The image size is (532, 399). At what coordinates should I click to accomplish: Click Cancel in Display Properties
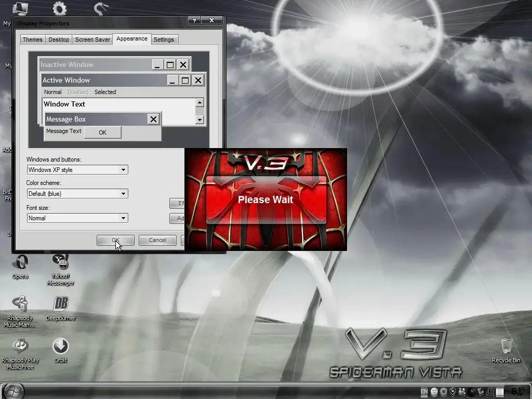(x=158, y=240)
